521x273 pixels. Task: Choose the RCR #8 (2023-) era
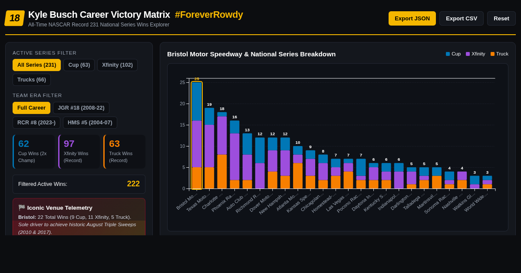coord(36,123)
